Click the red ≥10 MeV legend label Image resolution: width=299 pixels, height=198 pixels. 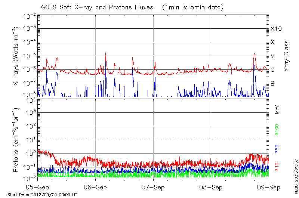[x=277, y=168]
